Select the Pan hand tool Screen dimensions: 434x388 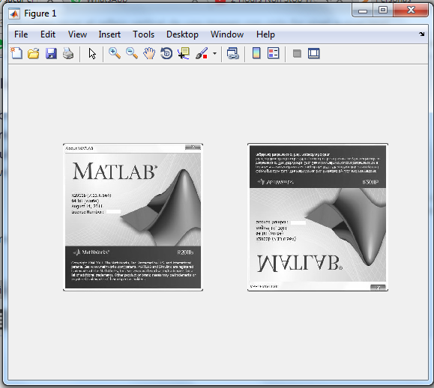click(149, 53)
